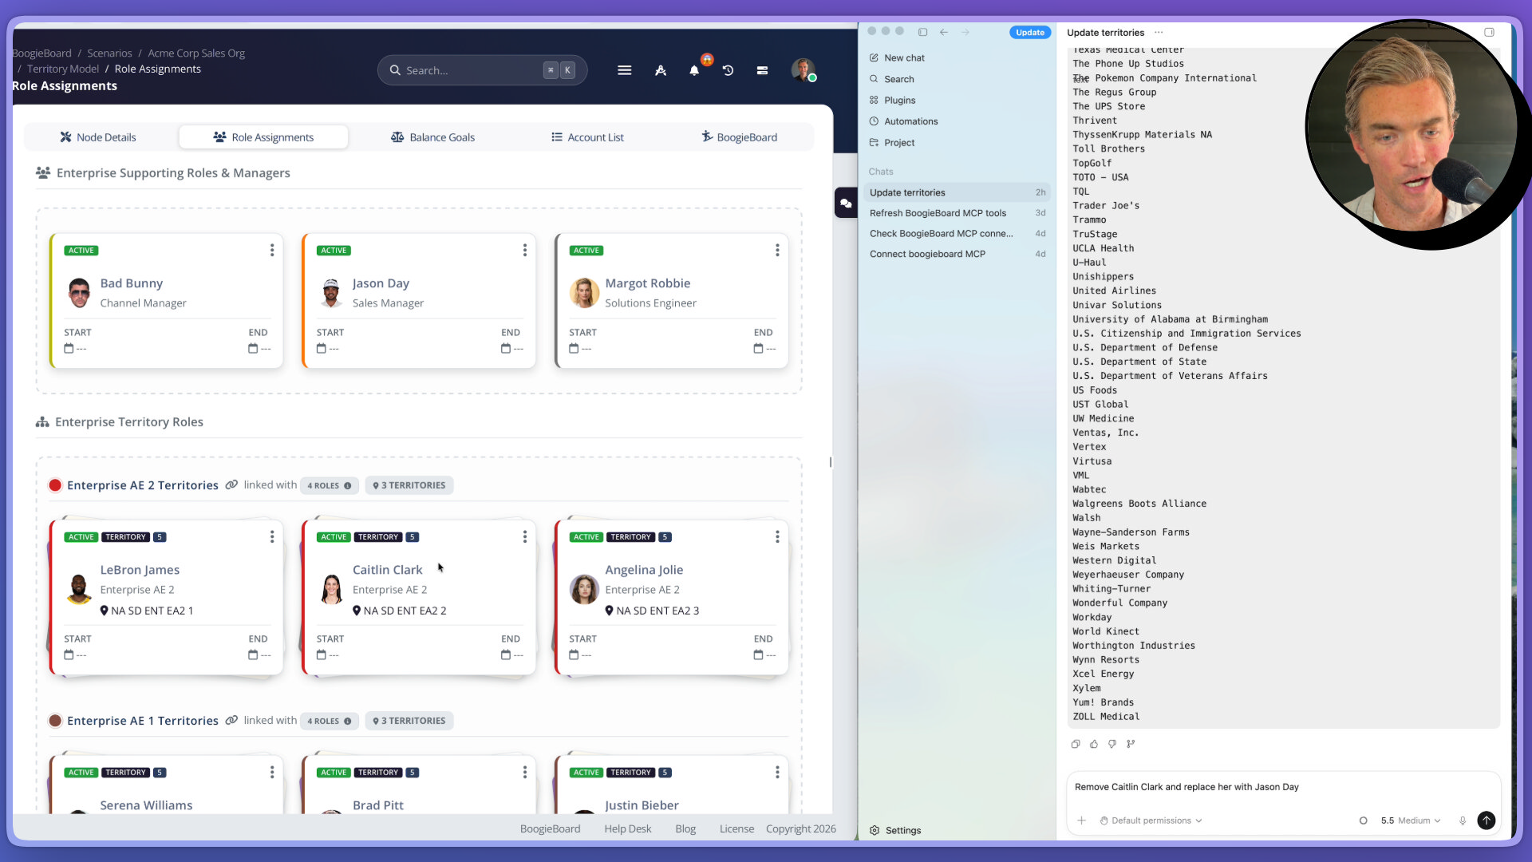1532x862 pixels.
Task: Open Check BoogieBoard MCP connection chat
Action: [x=957, y=234]
